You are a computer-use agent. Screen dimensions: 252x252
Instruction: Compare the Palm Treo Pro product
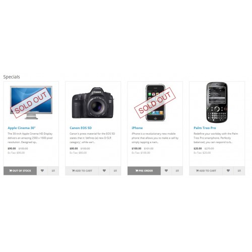point(239,171)
